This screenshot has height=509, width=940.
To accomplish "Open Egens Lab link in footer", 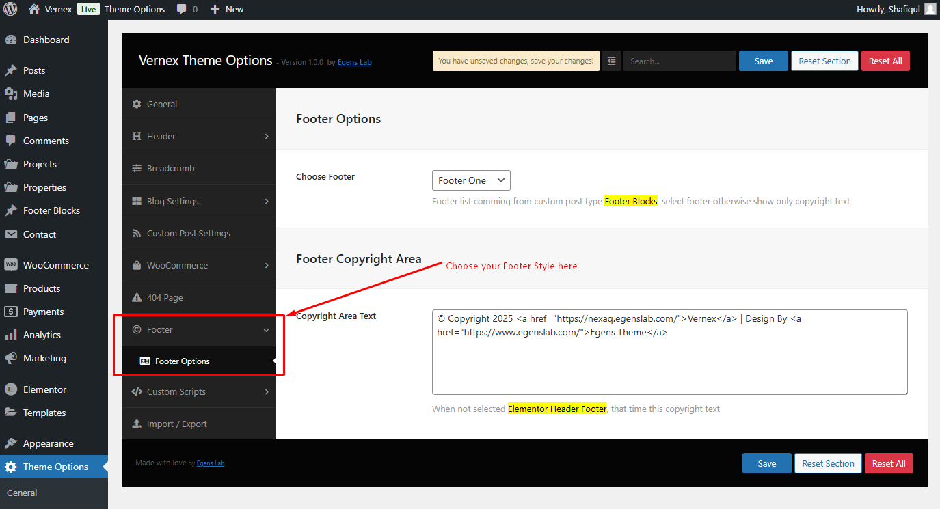I will click(x=211, y=463).
